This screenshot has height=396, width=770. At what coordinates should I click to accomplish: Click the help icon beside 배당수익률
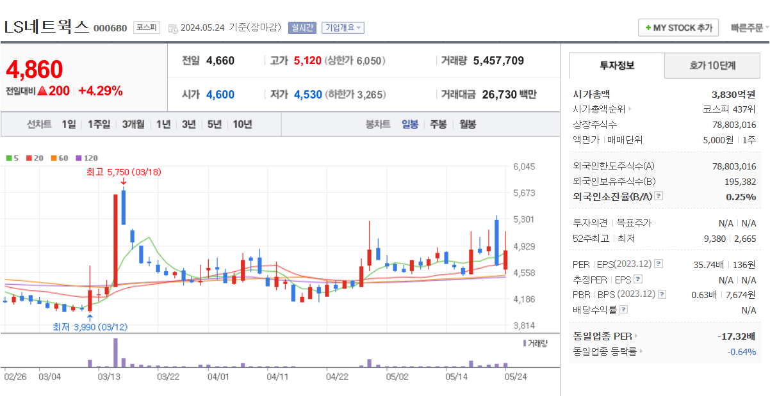pyautogui.click(x=623, y=309)
